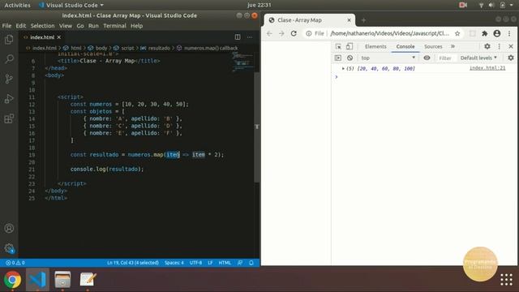Image resolution: width=519 pixels, height=292 pixels.
Task: Open Show Applications grid
Action: (506, 280)
